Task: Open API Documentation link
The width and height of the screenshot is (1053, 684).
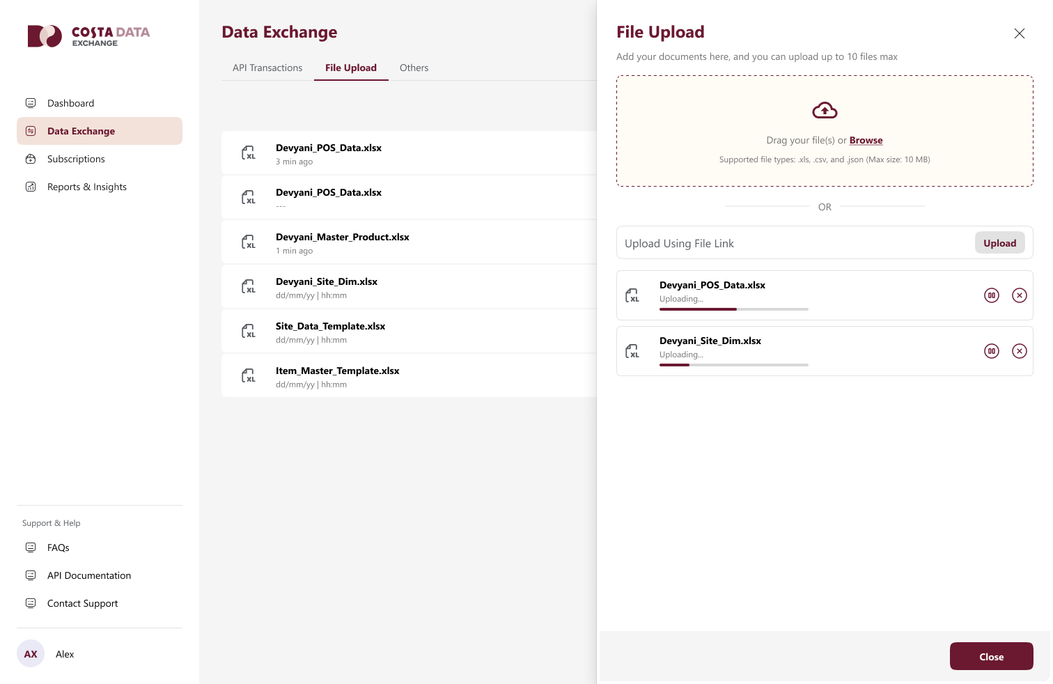Action: pos(100,575)
